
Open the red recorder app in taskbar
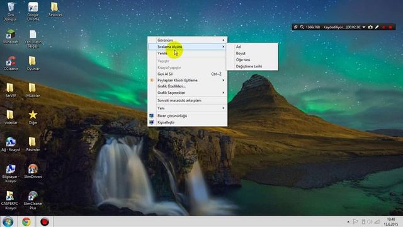click(45, 221)
